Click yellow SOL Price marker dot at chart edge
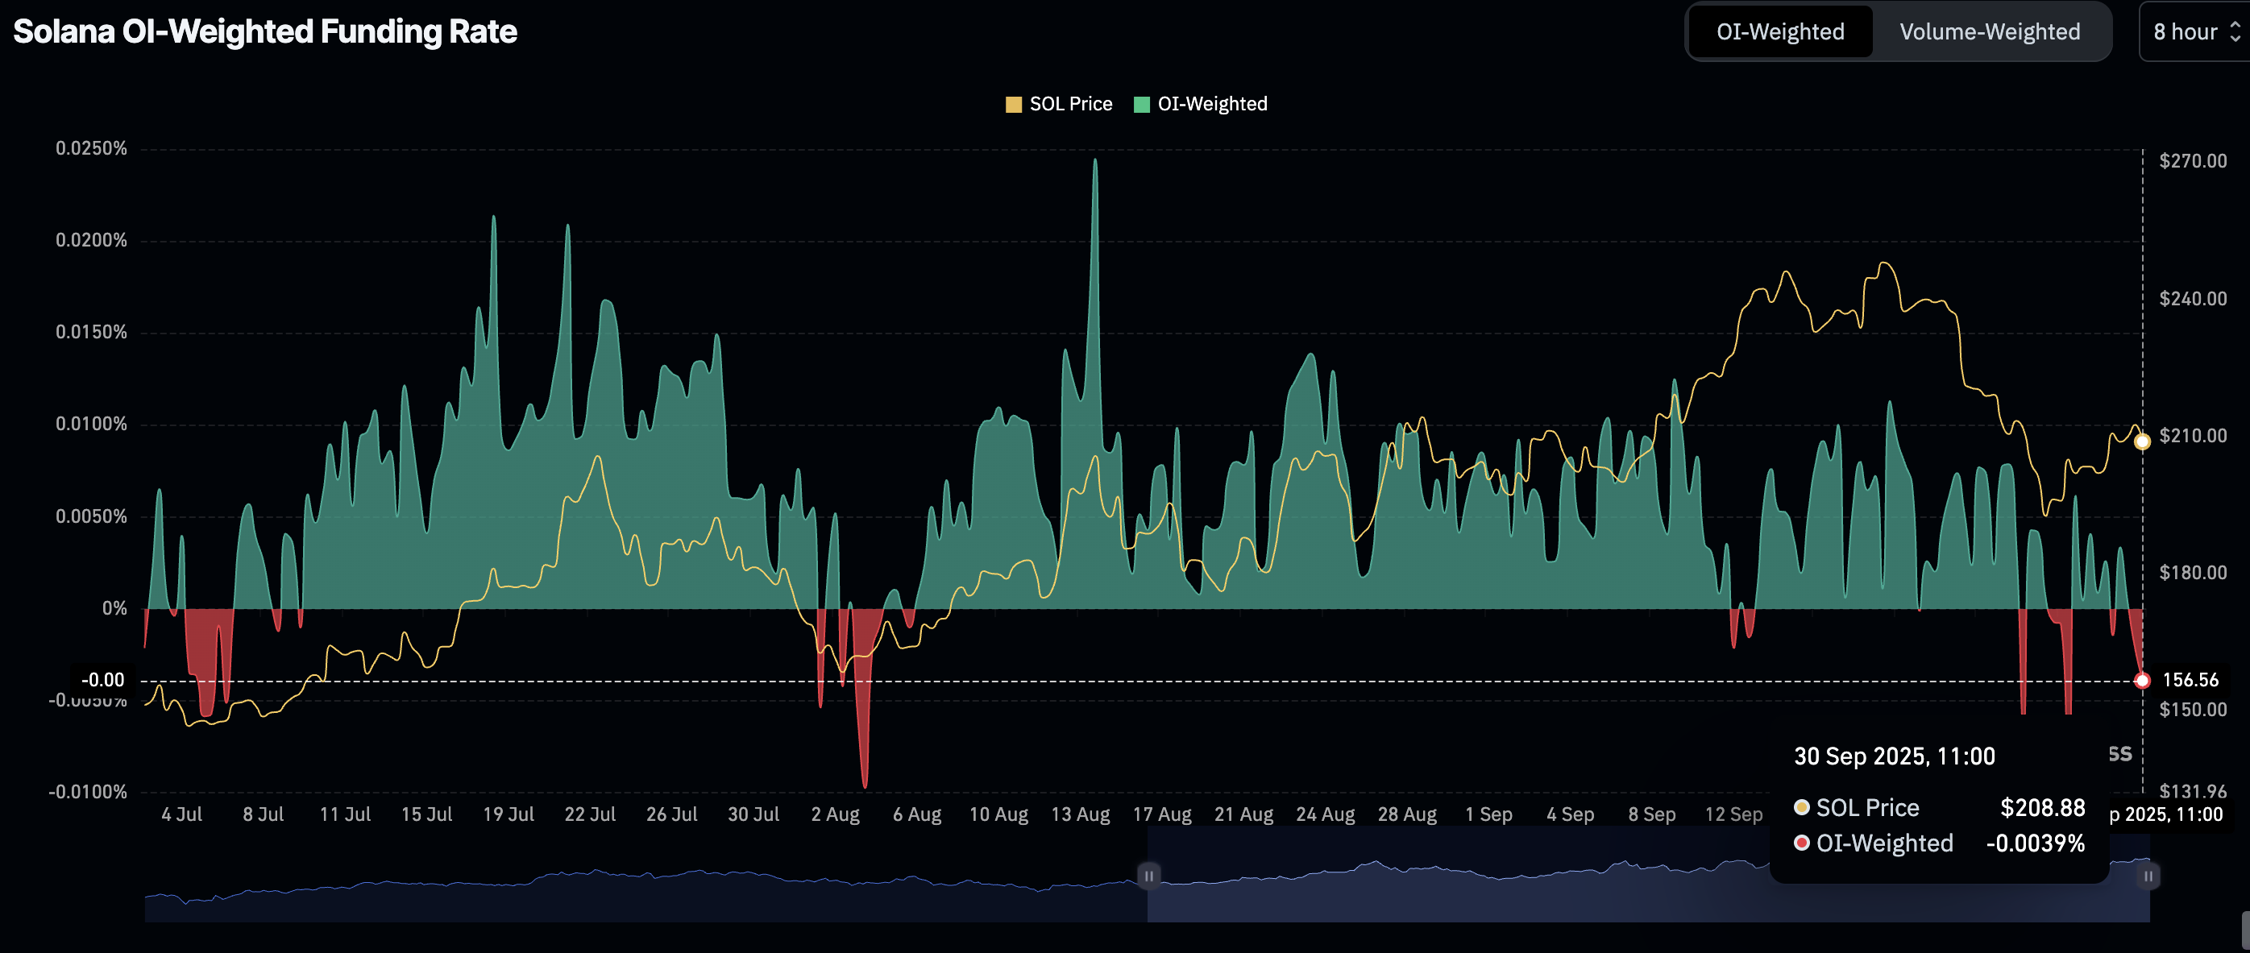Screen dimensions: 2250x953 coord(2142,442)
